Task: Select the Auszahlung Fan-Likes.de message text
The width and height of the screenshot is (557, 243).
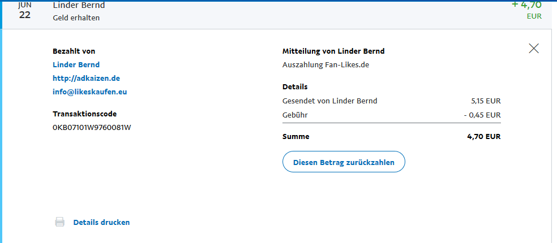Action: coord(325,64)
